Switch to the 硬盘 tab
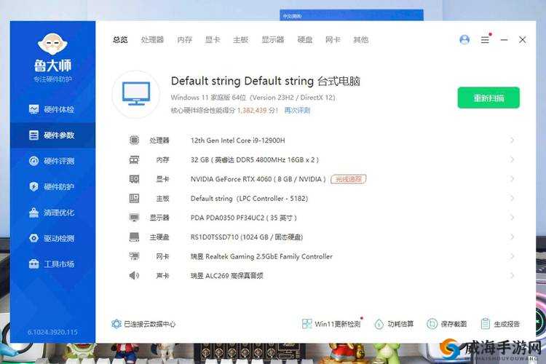This screenshot has width=546, height=364. (305, 40)
